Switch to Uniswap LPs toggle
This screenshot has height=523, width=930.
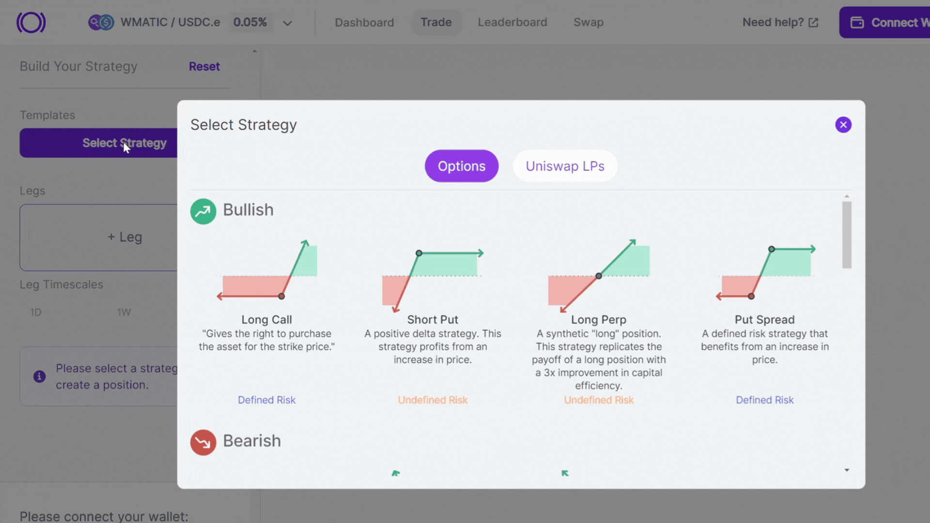point(565,166)
